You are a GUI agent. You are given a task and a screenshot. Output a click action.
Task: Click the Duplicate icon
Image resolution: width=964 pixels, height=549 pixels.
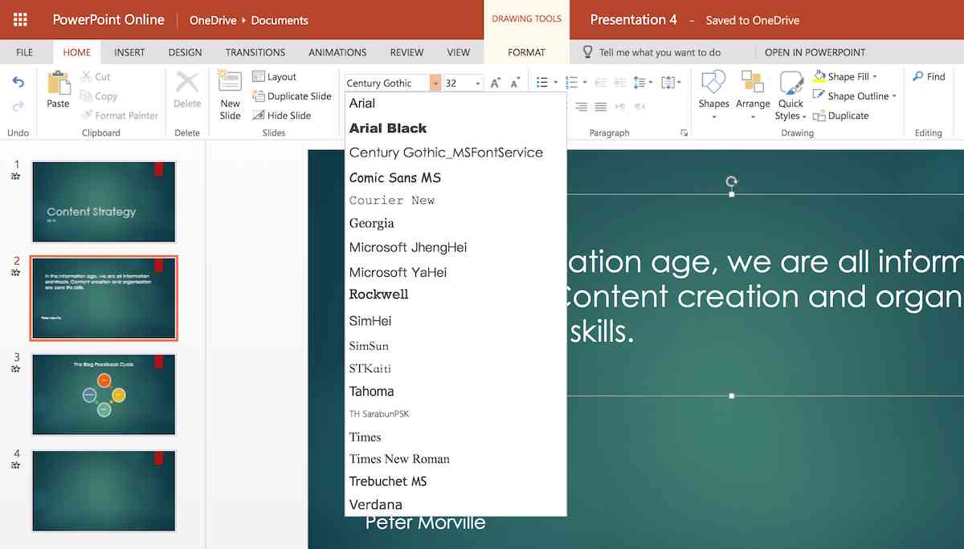pyautogui.click(x=821, y=116)
